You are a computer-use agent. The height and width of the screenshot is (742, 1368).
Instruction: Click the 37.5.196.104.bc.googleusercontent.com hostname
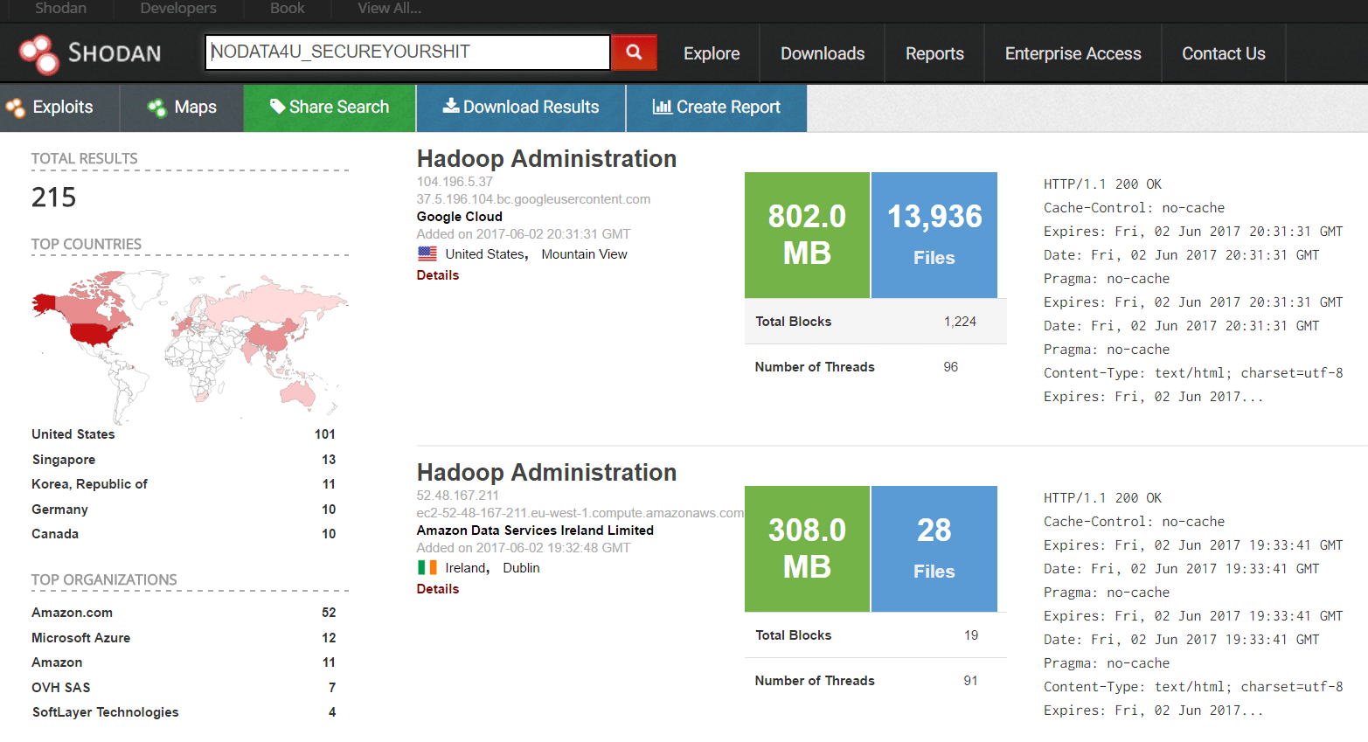[533, 199]
